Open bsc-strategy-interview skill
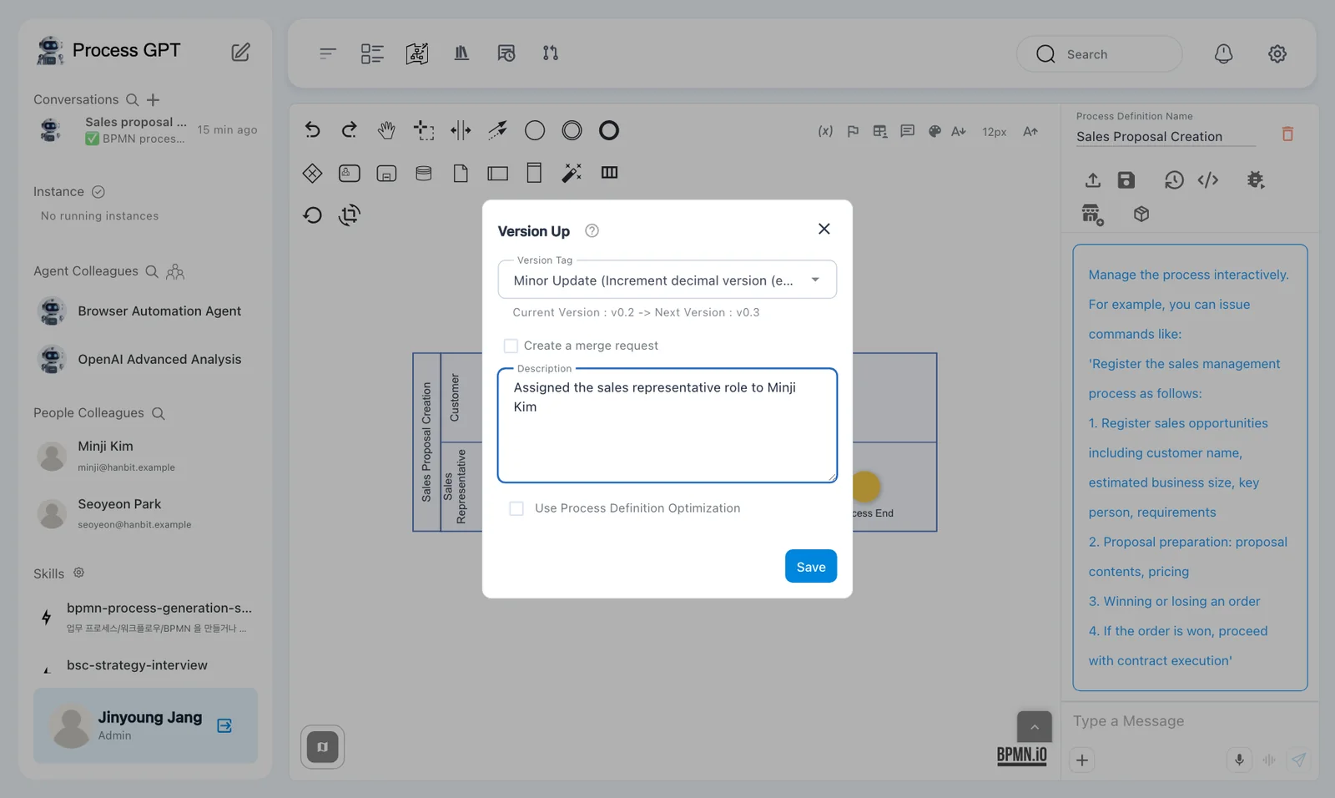 (147, 666)
